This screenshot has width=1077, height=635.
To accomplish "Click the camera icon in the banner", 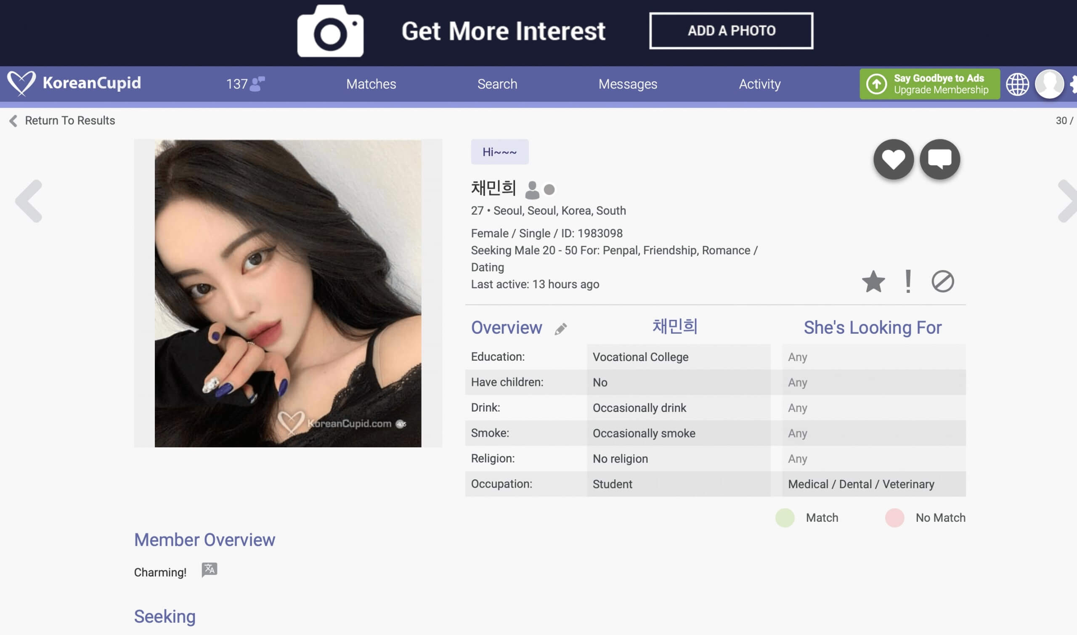I will point(330,31).
